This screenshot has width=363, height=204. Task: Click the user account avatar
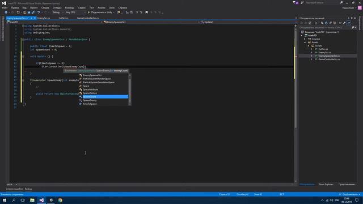point(360,7)
